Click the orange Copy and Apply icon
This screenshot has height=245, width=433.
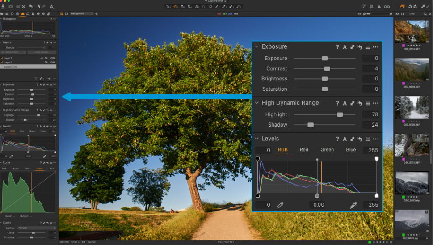[x=402, y=7]
